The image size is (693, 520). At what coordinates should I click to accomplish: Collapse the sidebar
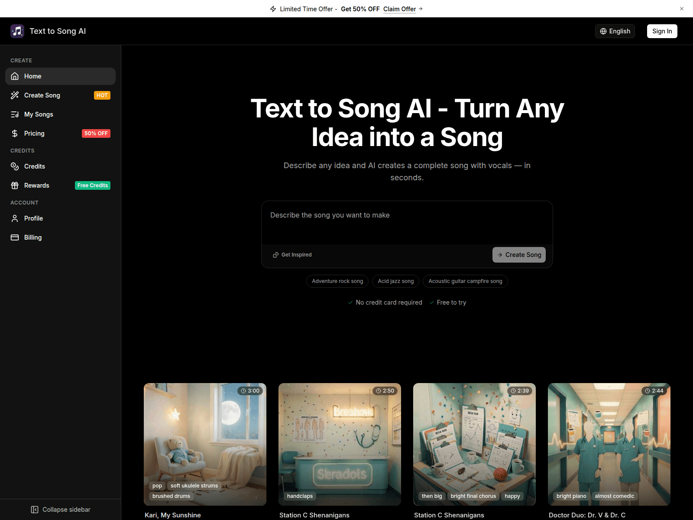[x=61, y=510]
